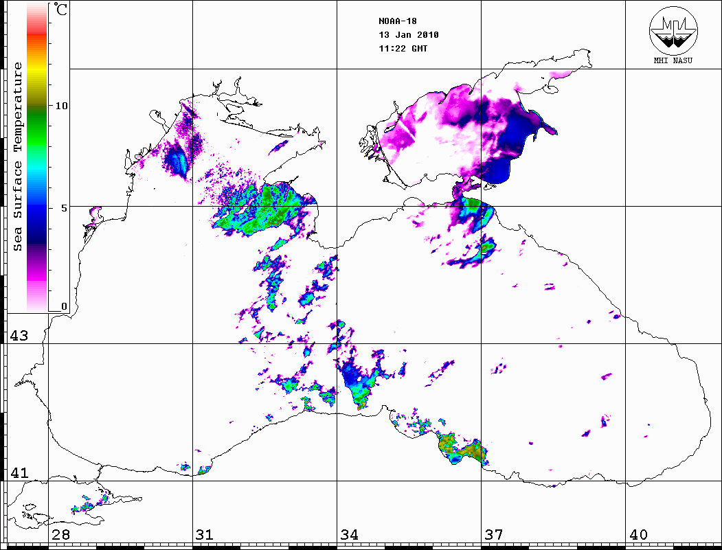Click the °C unit label above the scale
This screenshot has height=550, width=722.
(60, 11)
